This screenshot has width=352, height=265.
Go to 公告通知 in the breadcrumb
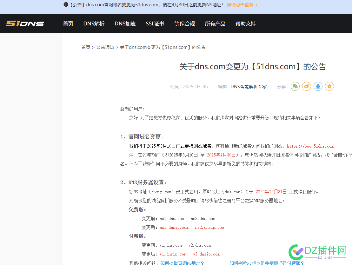coord(105,47)
